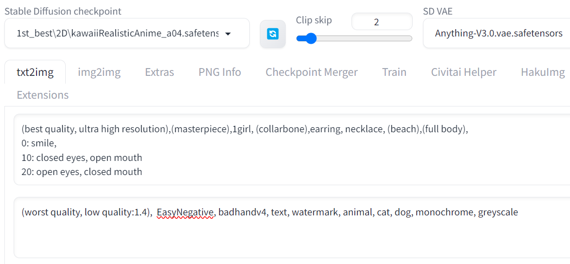570x264 pixels.
Task: Click the '20: open eyes, closed mouth' line
Action: 82,172
